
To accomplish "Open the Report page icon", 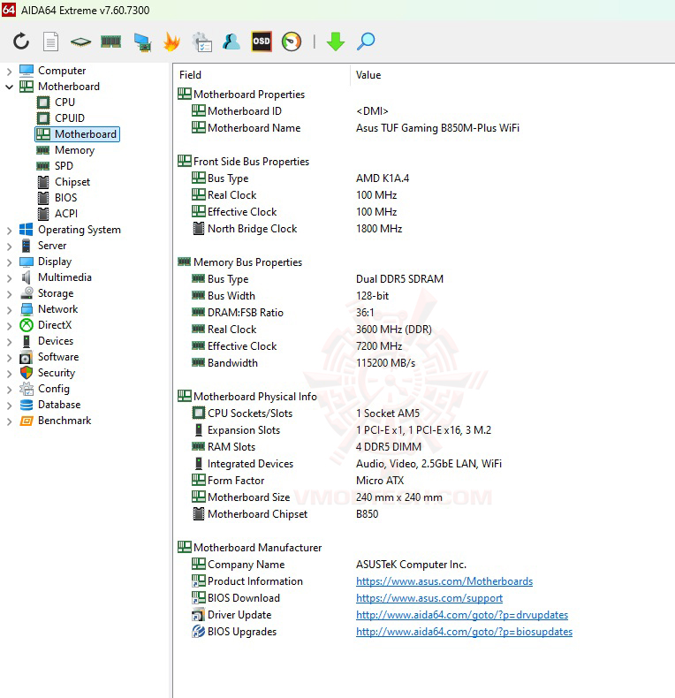I will (x=50, y=42).
